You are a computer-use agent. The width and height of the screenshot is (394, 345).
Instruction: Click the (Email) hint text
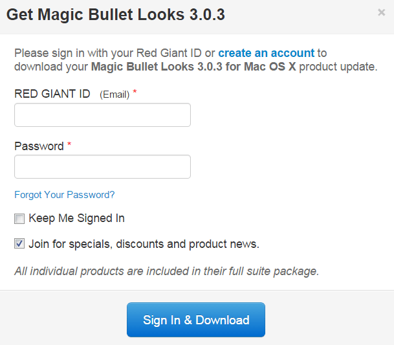click(115, 95)
